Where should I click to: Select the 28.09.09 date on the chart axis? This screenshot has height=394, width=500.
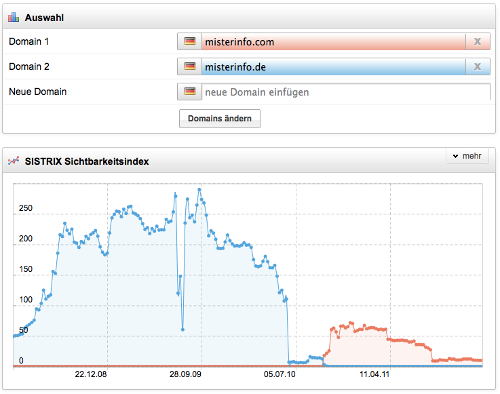185,374
